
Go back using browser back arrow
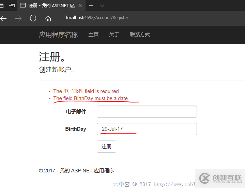click(x=3, y=19)
